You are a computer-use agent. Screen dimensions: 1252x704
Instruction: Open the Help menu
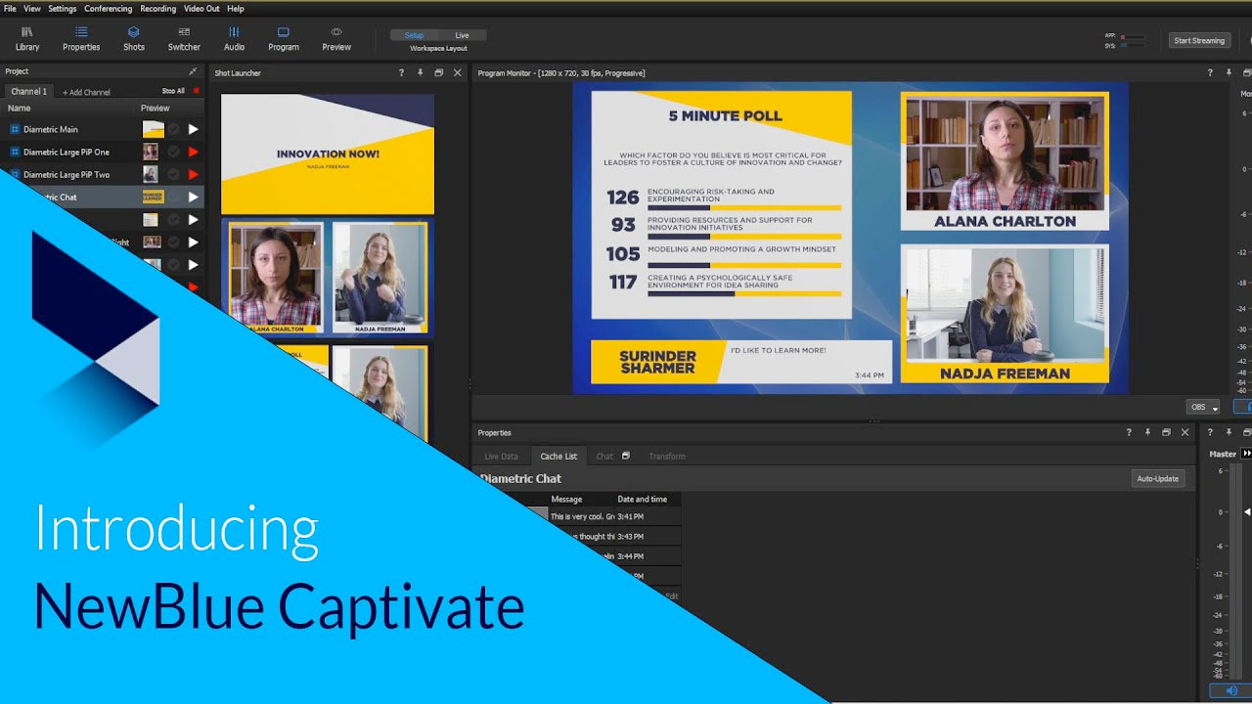click(236, 9)
